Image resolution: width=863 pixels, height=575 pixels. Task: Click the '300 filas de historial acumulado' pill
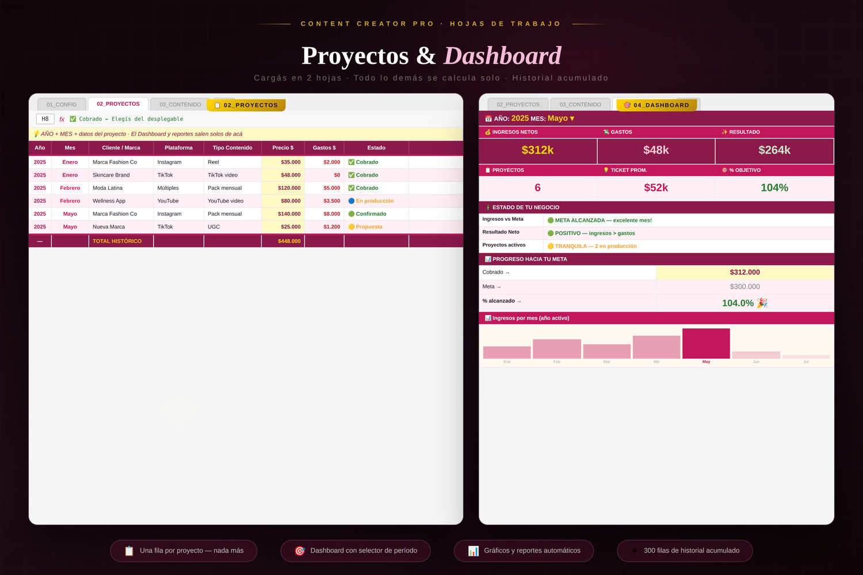[685, 551]
